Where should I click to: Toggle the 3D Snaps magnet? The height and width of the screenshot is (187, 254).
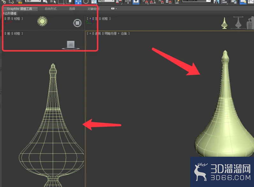(146, 2)
